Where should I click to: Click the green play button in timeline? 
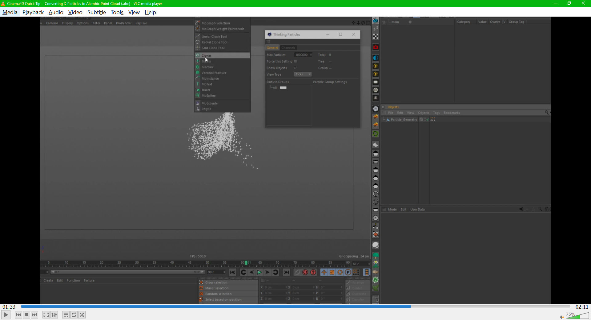[x=259, y=272]
